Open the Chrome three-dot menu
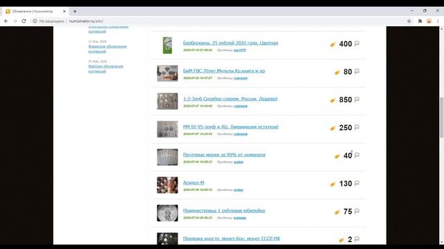The image size is (444, 249). click(438, 21)
